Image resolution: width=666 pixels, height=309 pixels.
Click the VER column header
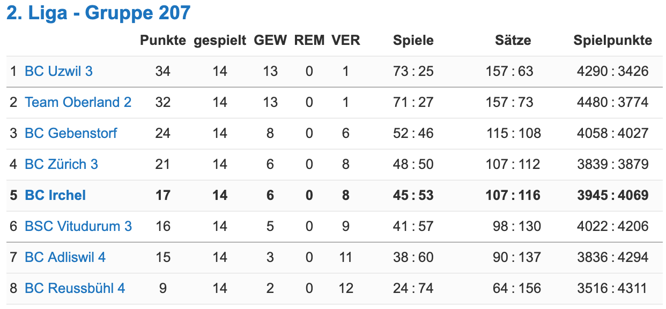click(x=346, y=40)
